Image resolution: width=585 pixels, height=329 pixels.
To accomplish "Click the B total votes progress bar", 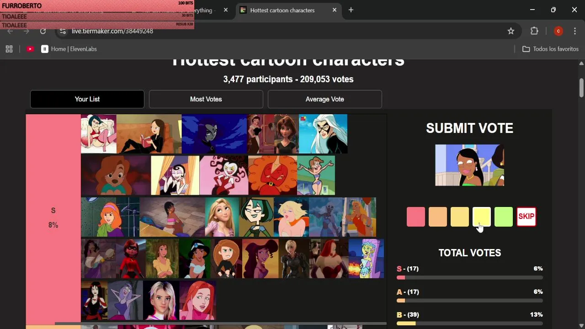I will pos(470,324).
